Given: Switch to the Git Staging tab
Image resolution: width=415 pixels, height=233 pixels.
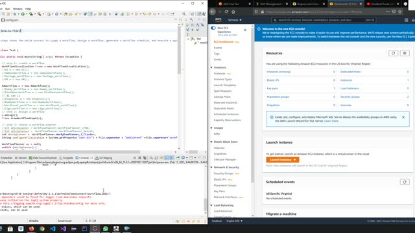Looking at the screenshot, I should tap(104, 158).
